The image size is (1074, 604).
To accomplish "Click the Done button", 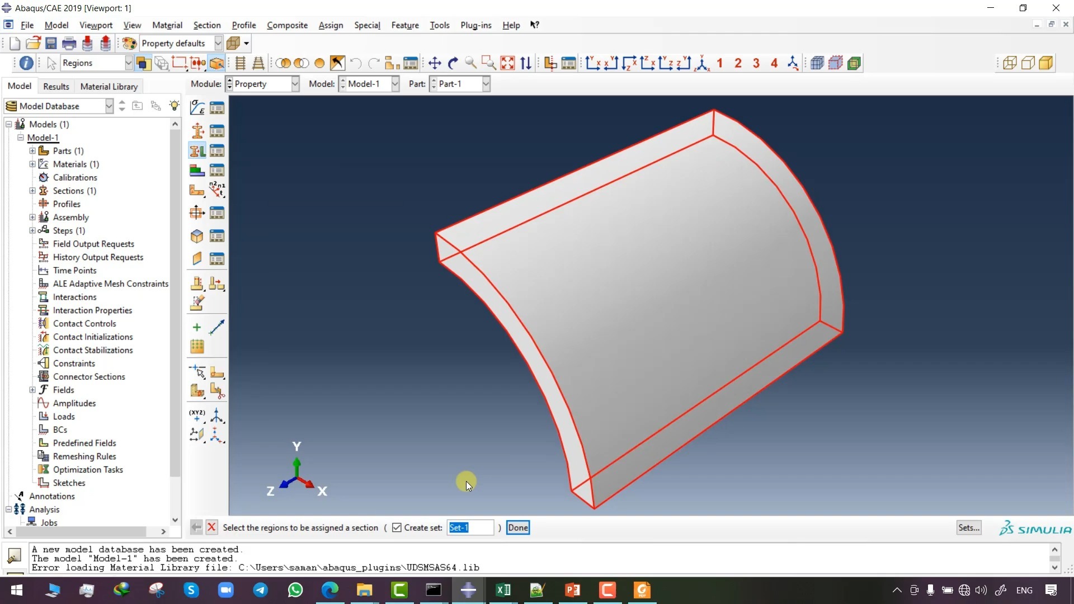I will coord(518,527).
